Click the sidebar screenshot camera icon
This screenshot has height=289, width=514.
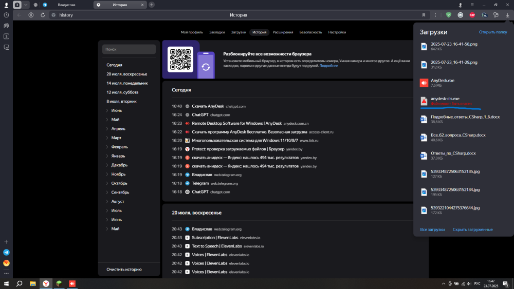tap(6, 47)
